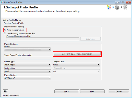This screenshot has height=98, width=132.
Task: Click the final wizard step icon
Action: 125,7
